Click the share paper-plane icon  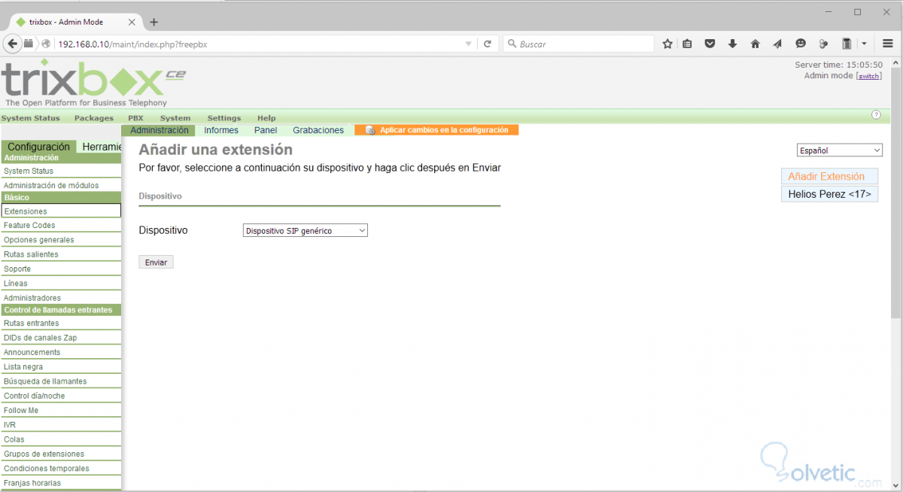click(x=777, y=44)
